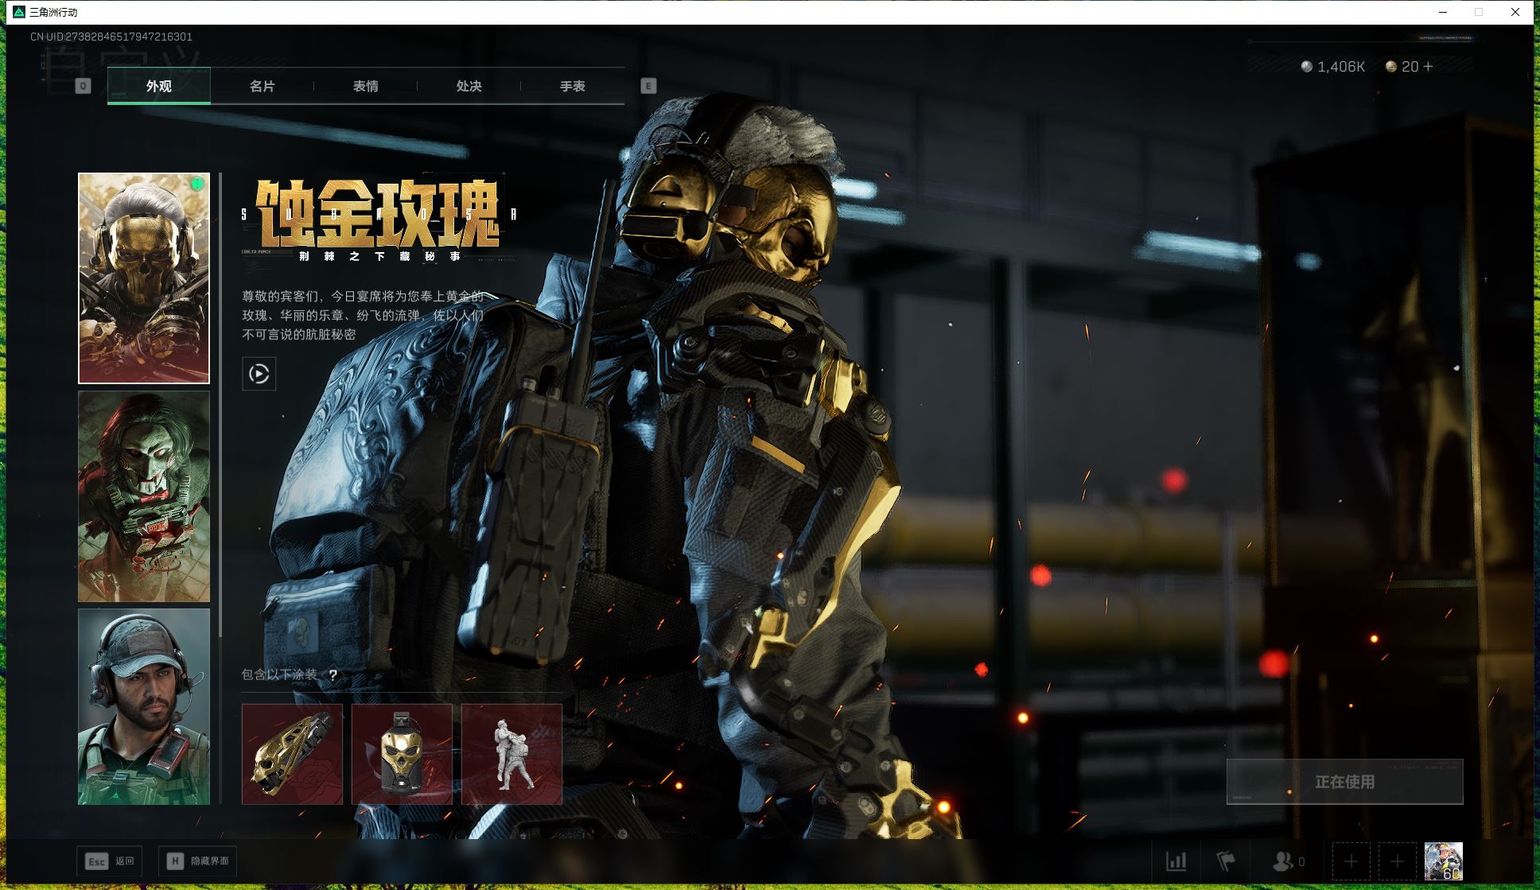The image size is (1540, 890).
Task: Open the 处决 tab
Action: (x=469, y=86)
